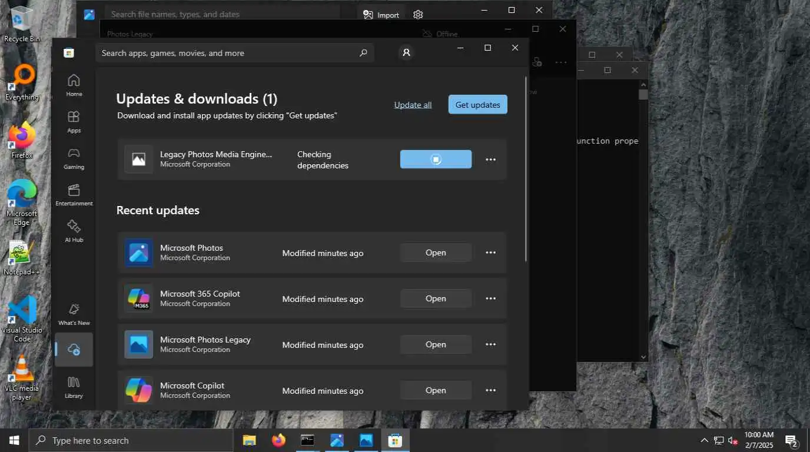Click the Photos app icon in title bar
Viewport: 810px width, 452px height.
[89, 15]
